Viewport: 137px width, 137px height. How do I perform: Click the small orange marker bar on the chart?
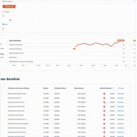(74, 49)
